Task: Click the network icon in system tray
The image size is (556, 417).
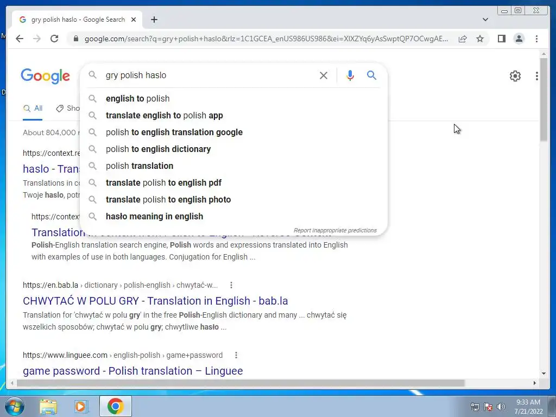Action: (x=475, y=407)
